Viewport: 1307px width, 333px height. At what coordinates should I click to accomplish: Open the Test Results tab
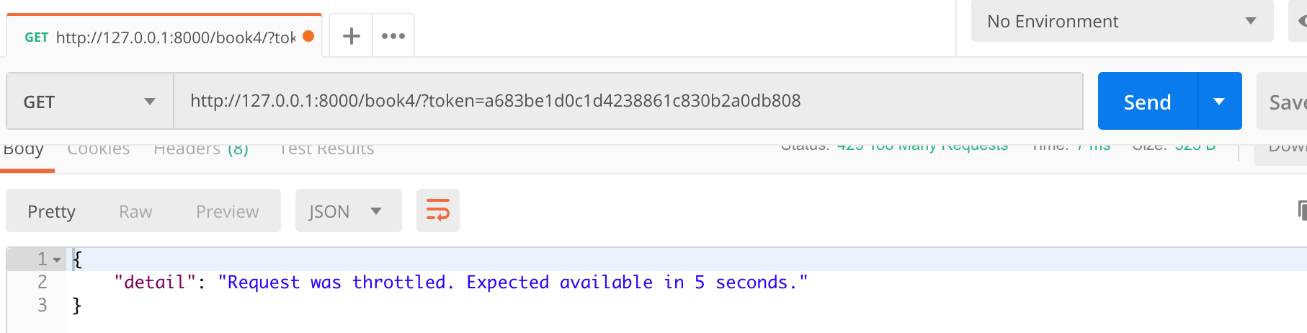[x=326, y=150]
